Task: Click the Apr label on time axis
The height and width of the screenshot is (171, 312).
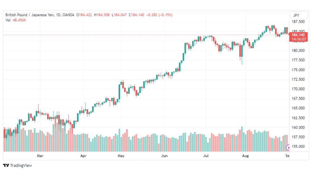Action: point(83,156)
